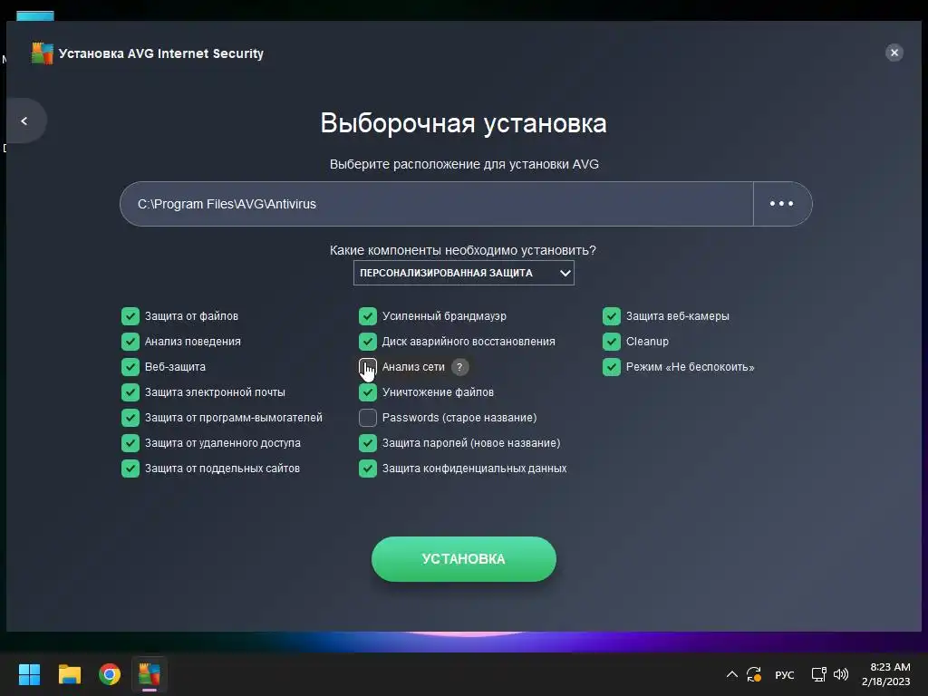
Task: Click AVG installer icon in taskbar
Action: (150, 674)
